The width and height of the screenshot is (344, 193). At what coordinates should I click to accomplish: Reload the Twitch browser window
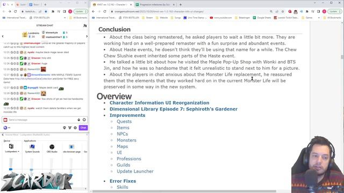point(16,11)
